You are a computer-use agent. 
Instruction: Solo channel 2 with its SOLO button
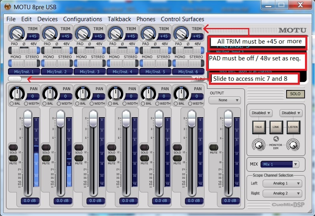[46, 147]
